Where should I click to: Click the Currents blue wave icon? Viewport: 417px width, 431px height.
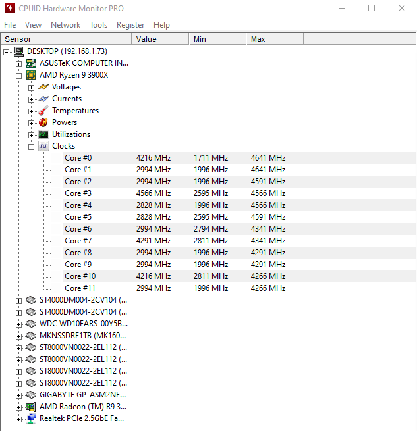pyautogui.click(x=43, y=99)
